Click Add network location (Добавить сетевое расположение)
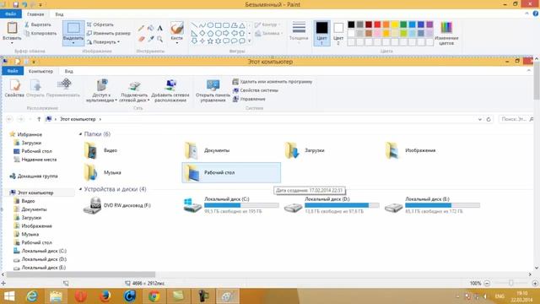This screenshot has width=540, height=304. pyautogui.click(x=170, y=90)
